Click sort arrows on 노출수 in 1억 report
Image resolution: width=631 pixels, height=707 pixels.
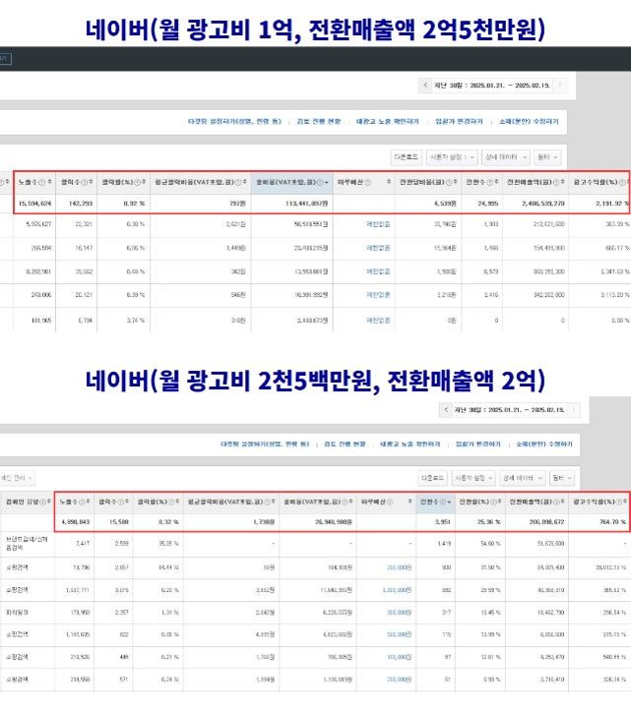pos(49,182)
